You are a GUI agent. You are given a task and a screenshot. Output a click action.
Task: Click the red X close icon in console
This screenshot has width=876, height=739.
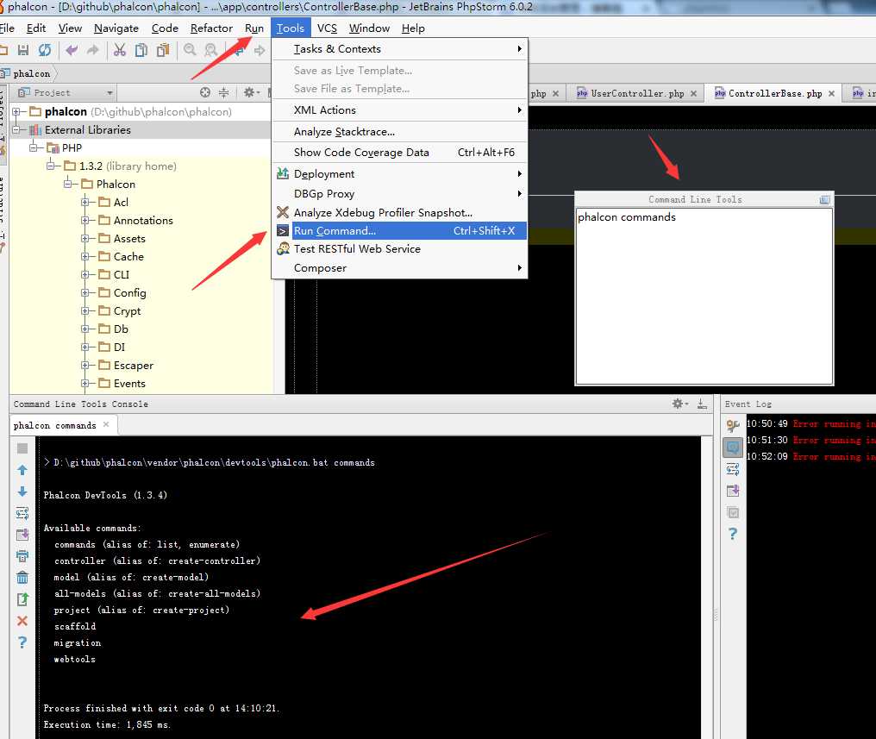tap(22, 621)
